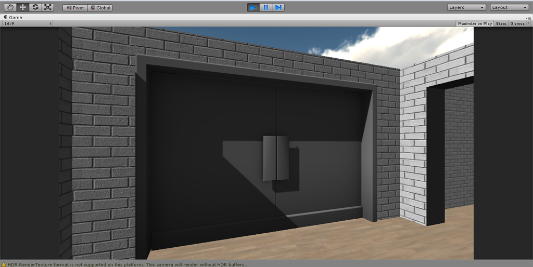The width and height of the screenshot is (533, 267).
Task: Toggle Gizmos in the Game view
Action: pyautogui.click(x=517, y=23)
